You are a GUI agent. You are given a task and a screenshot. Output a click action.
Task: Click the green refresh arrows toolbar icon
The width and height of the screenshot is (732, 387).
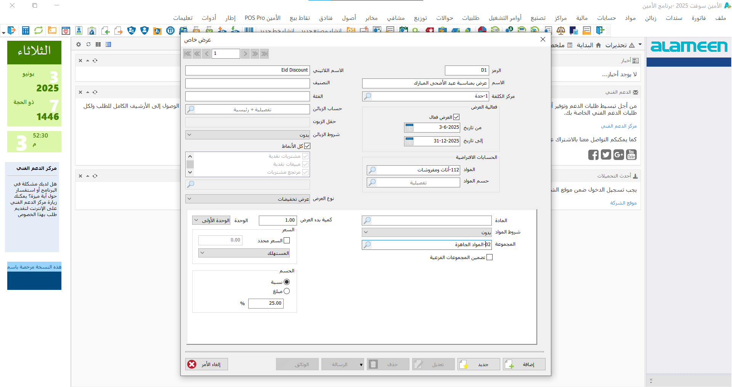(39, 30)
